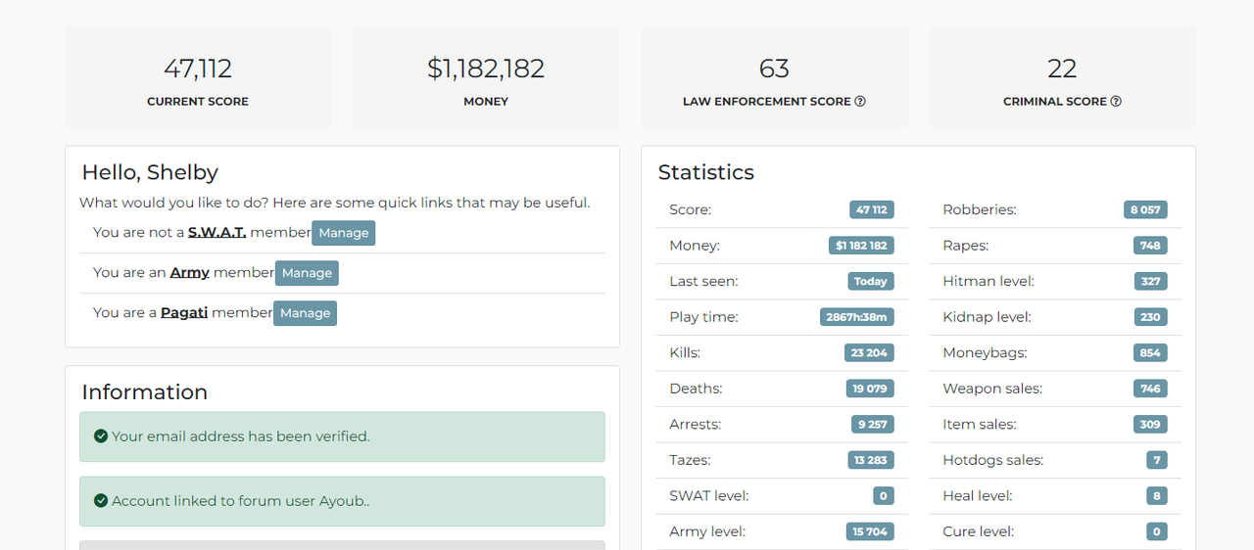Click the Heal level badge showing 8

[1157, 496]
